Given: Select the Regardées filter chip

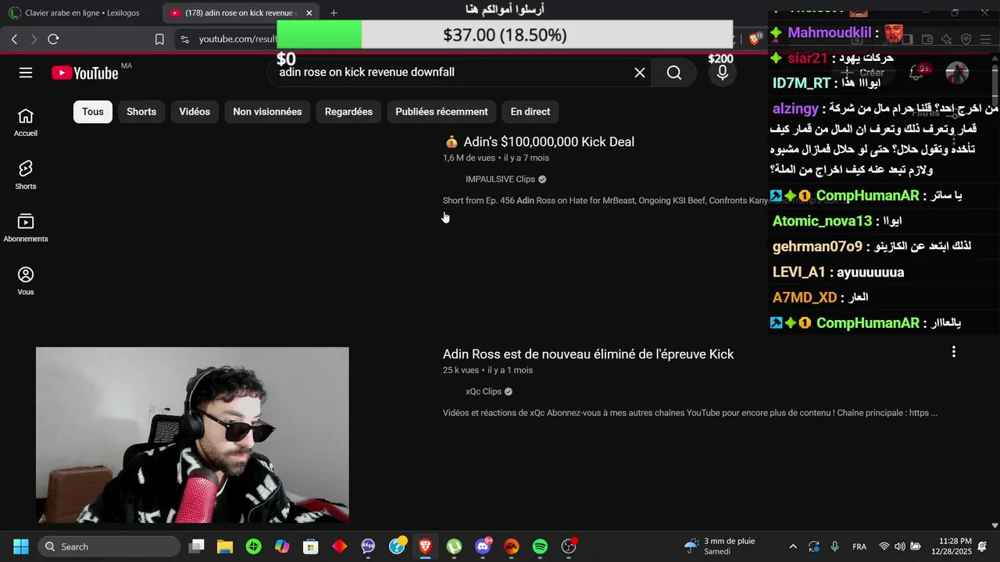Looking at the screenshot, I should pyautogui.click(x=348, y=112).
